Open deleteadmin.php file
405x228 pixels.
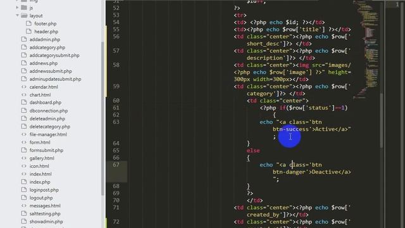47,118
